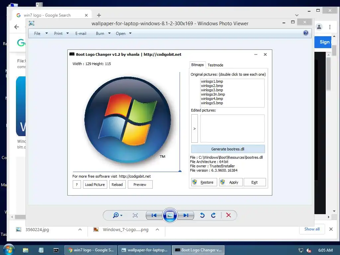Click the > arrow beside edited pictures
This screenshot has width=340, height=255.
click(195, 128)
